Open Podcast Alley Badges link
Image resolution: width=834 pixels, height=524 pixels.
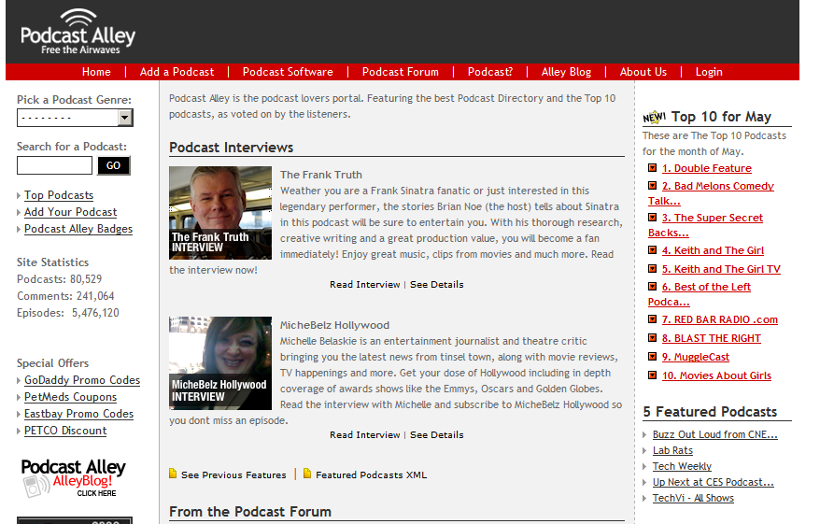tap(78, 229)
